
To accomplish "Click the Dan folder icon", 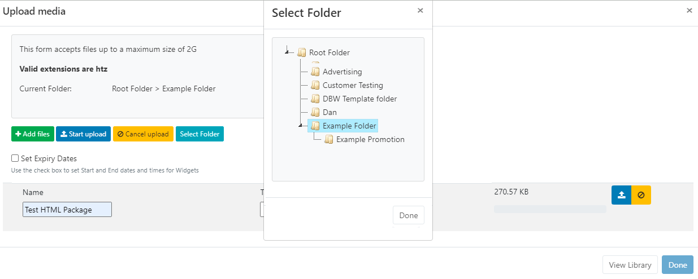I will point(315,112).
